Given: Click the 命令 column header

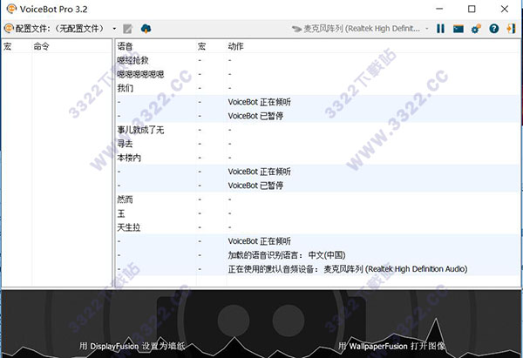Looking at the screenshot, I should coord(41,46).
